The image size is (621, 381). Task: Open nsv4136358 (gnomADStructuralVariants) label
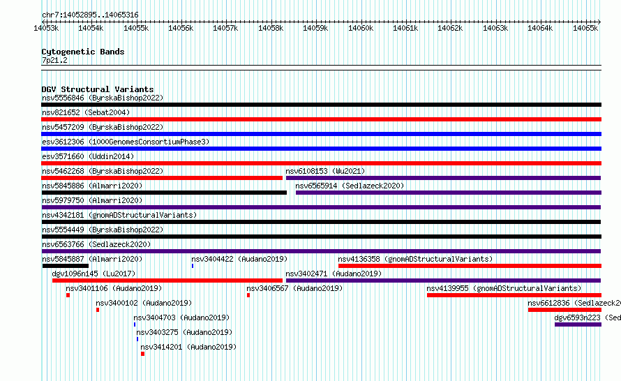(x=415, y=259)
